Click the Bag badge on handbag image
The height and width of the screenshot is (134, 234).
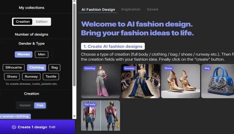(207, 68)
